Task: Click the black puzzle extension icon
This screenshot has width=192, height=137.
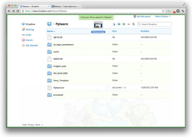Action: 178,11
